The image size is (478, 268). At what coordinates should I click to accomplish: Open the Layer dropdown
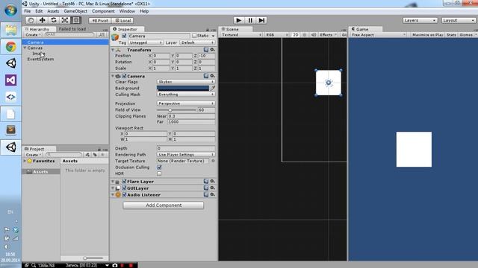(x=197, y=42)
